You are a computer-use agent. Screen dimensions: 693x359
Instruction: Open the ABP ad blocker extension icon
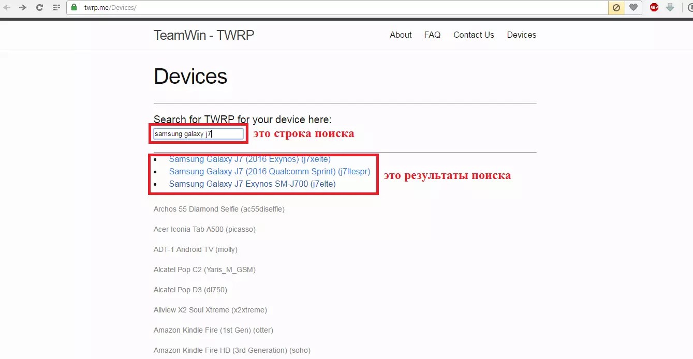click(654, 8)
